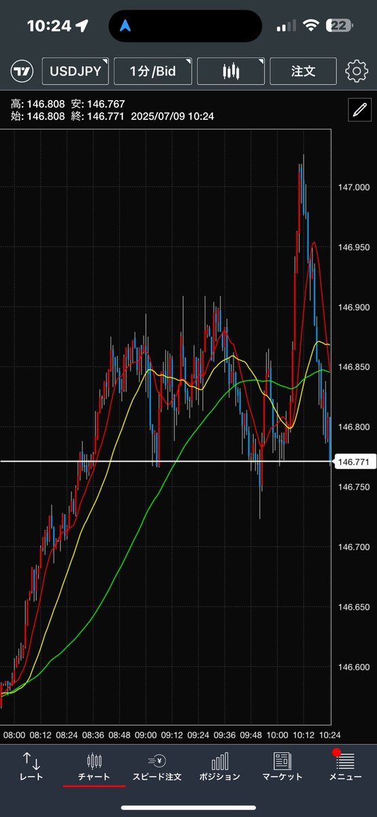This screenshot has height=817, width=377.
Task: Tap the 09:12 time axis label
Action: coord(171,735)
